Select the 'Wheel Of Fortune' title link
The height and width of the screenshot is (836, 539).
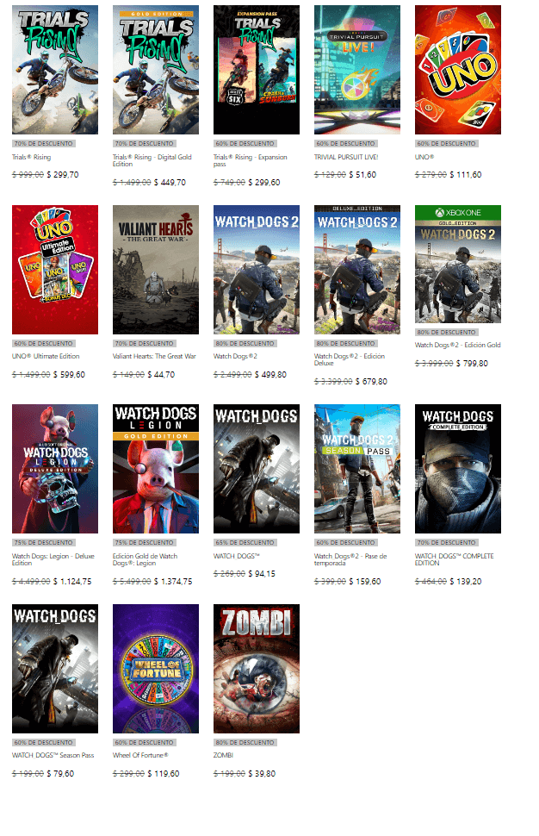[140, 755]
